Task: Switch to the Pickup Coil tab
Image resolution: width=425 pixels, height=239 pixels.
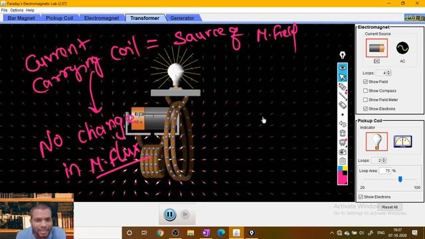Action: 59,18
